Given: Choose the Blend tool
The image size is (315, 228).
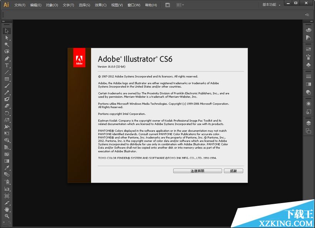Looking at the screenshot, I should click(7, 174).
